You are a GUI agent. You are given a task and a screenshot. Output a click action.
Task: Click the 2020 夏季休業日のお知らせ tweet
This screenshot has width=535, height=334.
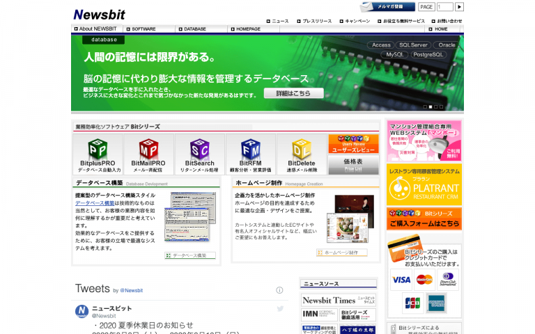pos(143,326)
